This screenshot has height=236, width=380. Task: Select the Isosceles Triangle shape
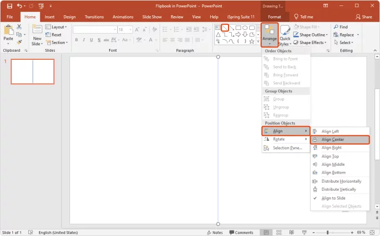[x=218, y=34]
